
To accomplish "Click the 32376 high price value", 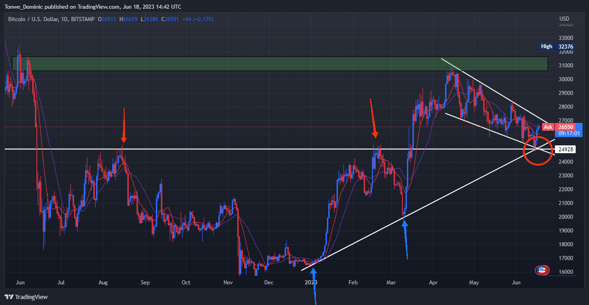I will [x=565, y=46].
